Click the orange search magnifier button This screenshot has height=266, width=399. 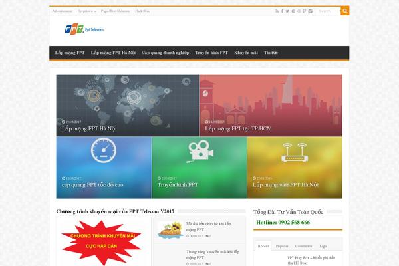click(344, 11)
